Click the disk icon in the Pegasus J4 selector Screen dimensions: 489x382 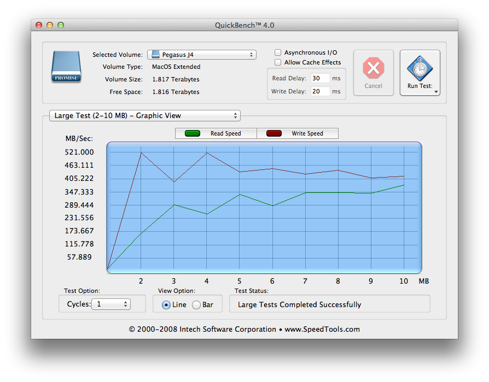[x=155, y=55]
